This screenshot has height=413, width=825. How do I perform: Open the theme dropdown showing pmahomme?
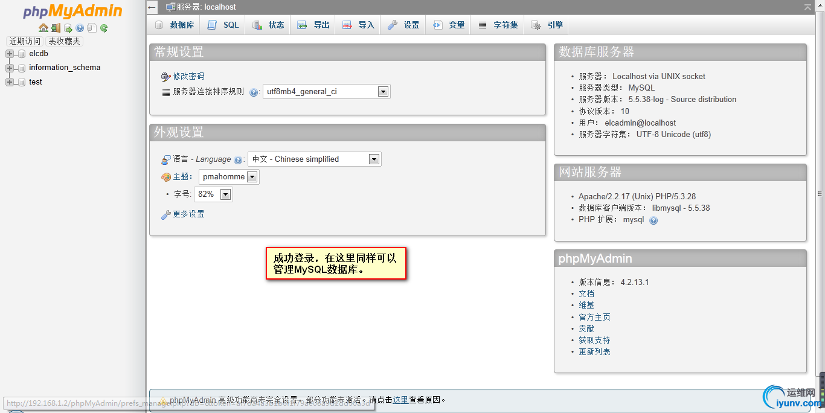pyautogui.click(x=229, y=177)
